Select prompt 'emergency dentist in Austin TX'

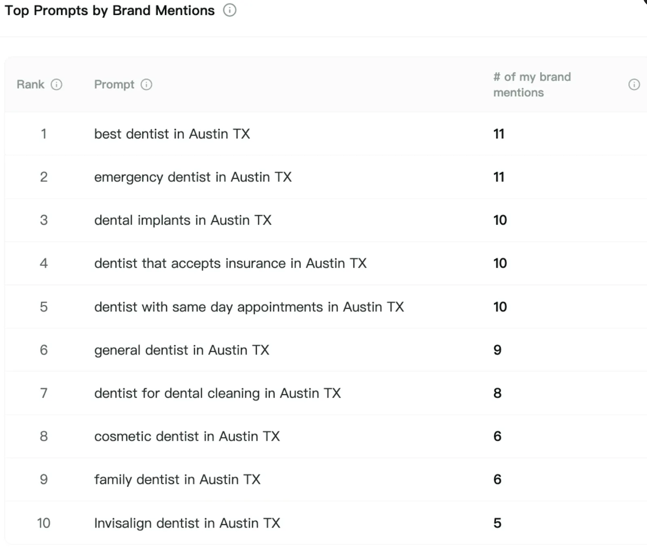pos(193,177)
